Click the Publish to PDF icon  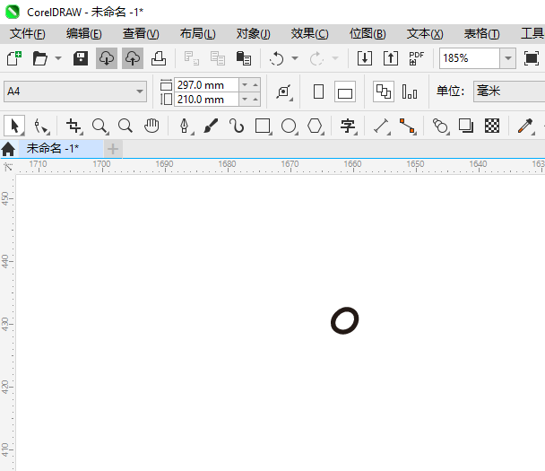417,58
